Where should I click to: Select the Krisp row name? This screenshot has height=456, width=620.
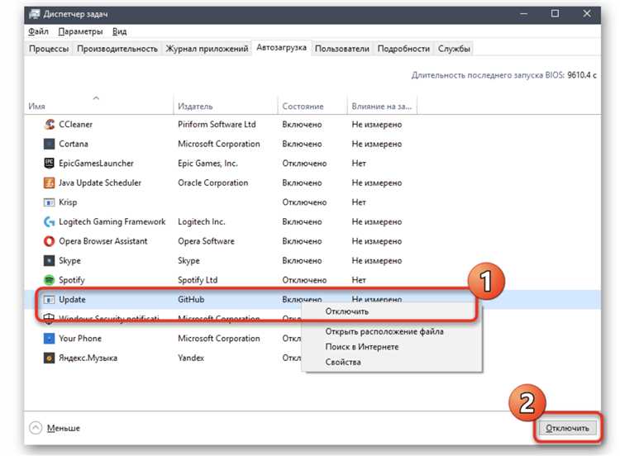point(68,202)
